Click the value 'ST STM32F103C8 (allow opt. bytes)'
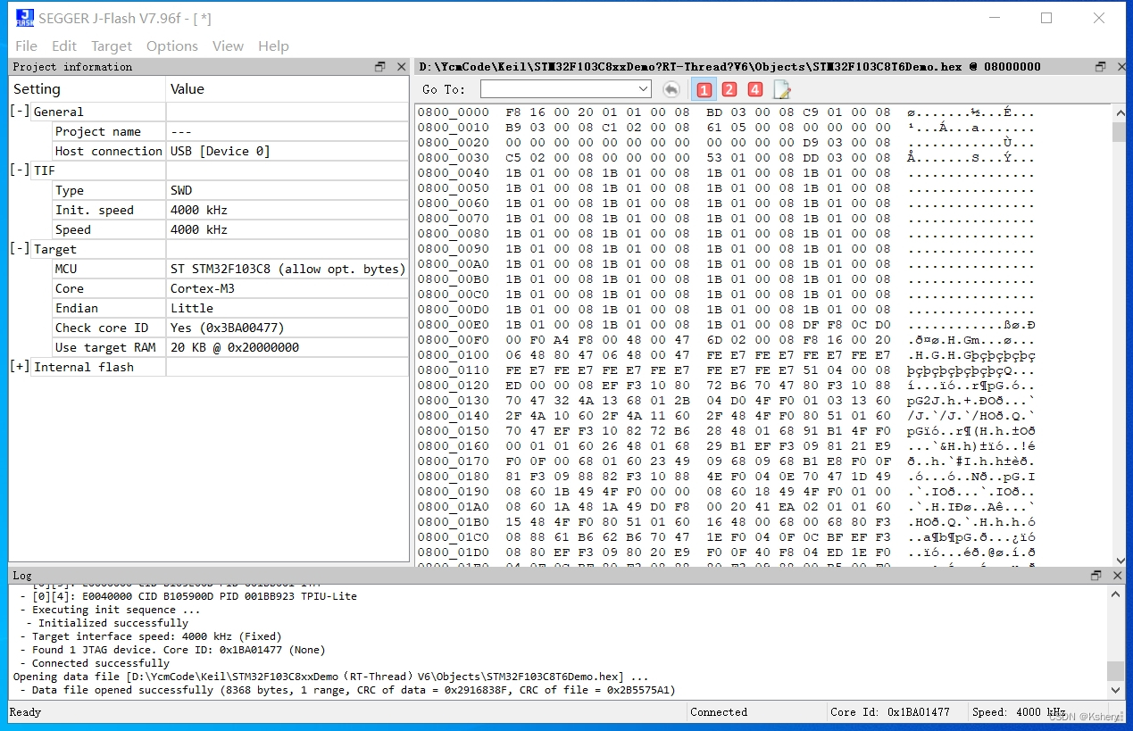This screenshot has height=731, width=1133. pyautogui.click(x=287, y=269)
